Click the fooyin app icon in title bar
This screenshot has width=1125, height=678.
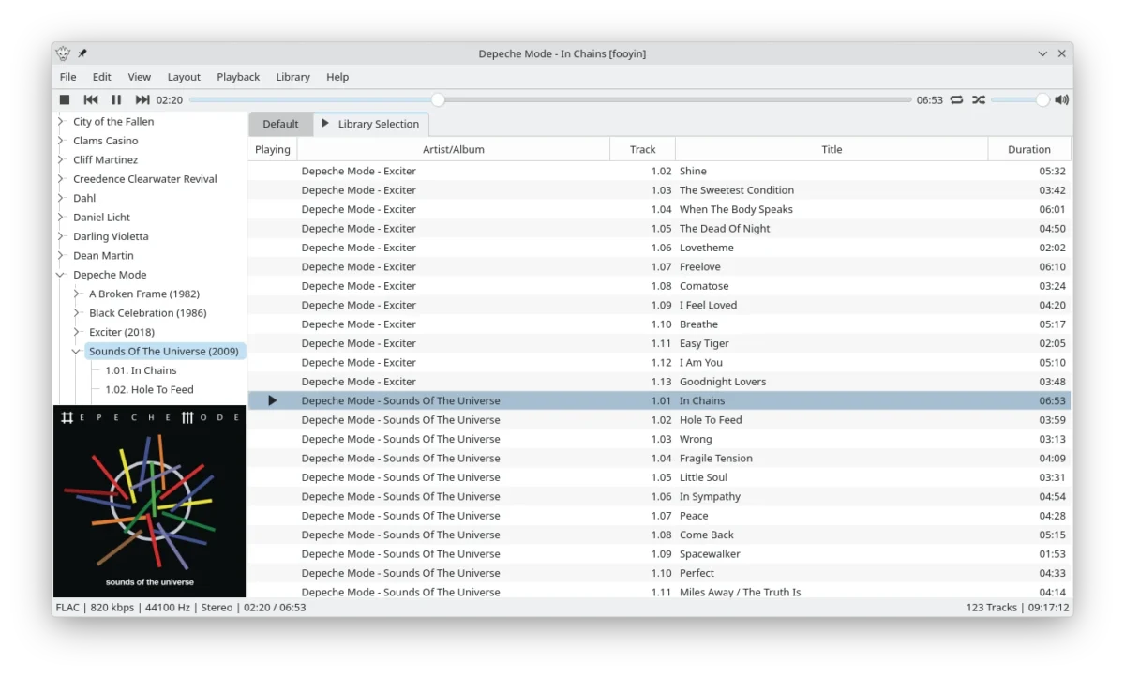point(63,53)
